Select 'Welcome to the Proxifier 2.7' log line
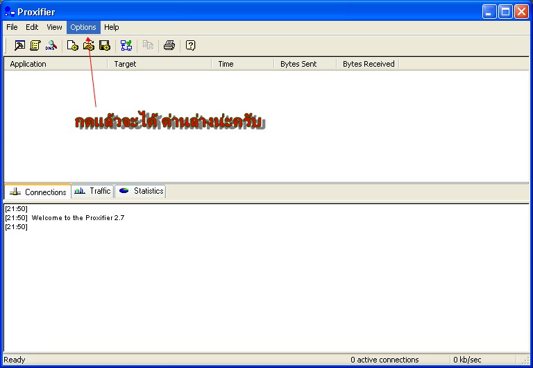 pos(78,217)
